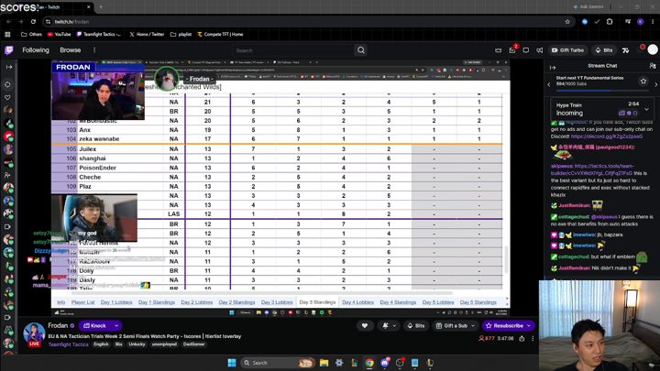The height and width of the screenshot is (371, 660).
Task: Open the Windows Start button
Action: point(232,363)
